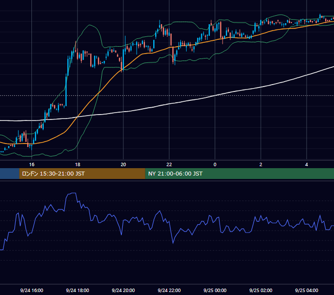Click the '9/24 22:00' date label
Image resolution: width=334 pixels, height=295 pixels.
(169, 290)
